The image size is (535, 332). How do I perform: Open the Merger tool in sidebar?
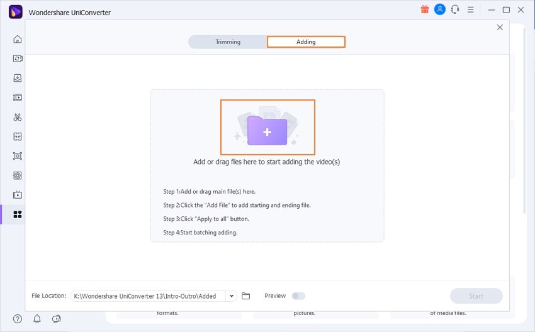tap(18, 136)
